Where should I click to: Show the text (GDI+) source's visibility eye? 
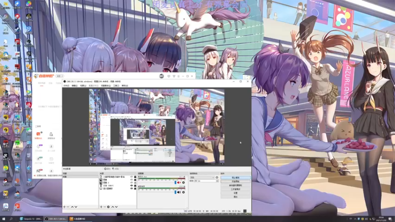click(131, 185)
